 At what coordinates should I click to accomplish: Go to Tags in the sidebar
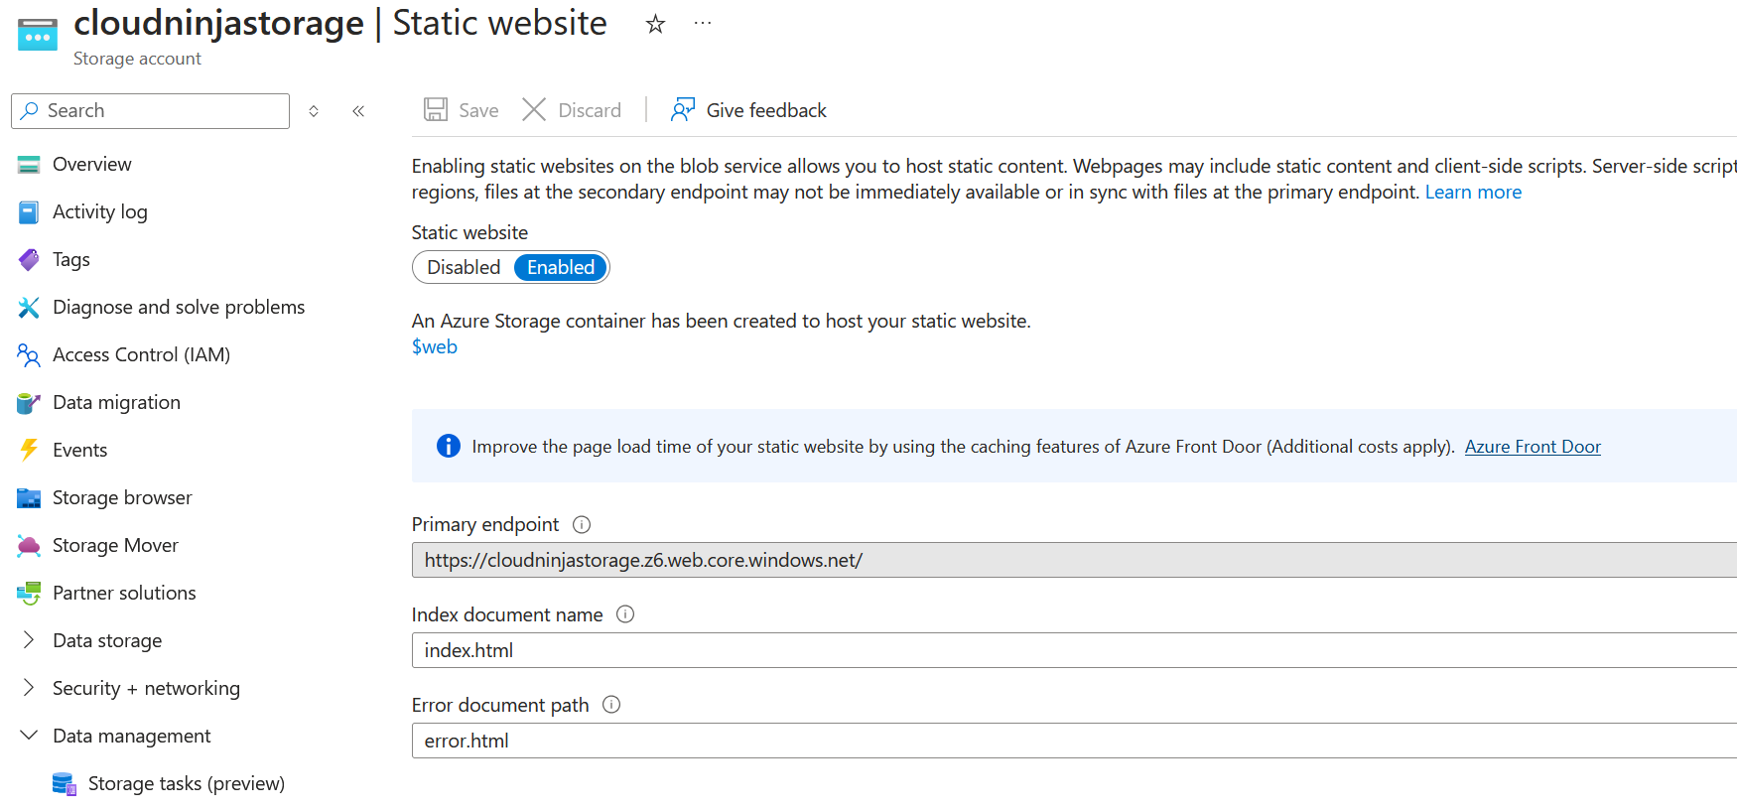(x=71, y=260)
